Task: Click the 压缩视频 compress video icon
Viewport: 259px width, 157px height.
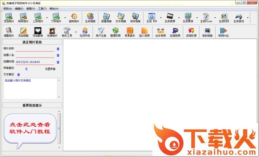Action: coord(175,31)
